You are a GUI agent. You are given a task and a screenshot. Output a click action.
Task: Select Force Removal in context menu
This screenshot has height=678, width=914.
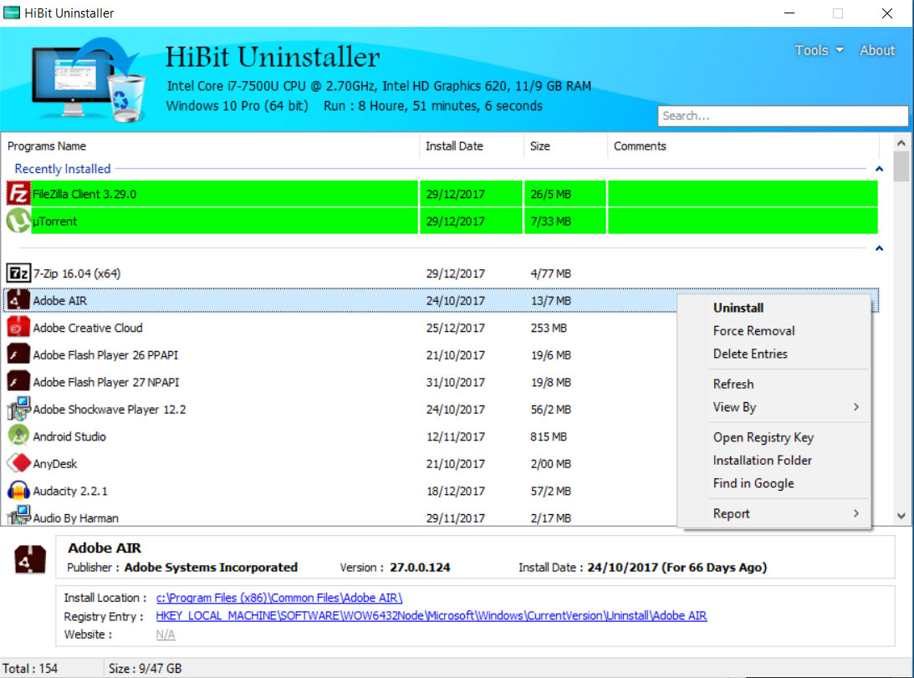[753, 331]
